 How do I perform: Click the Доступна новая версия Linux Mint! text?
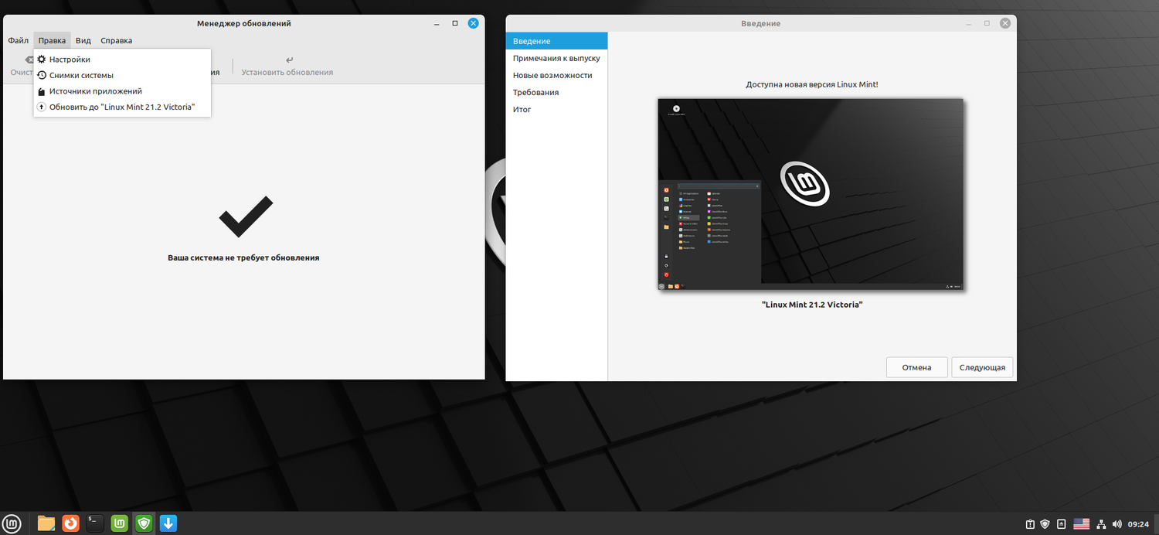[x=811, y=84]
